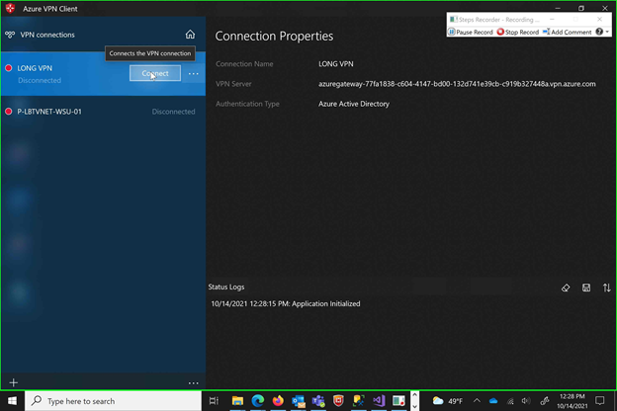This screenshot has height=411, width=617.
Task: Open Visual Studio from the taskbar
Action: pos(379,401)
